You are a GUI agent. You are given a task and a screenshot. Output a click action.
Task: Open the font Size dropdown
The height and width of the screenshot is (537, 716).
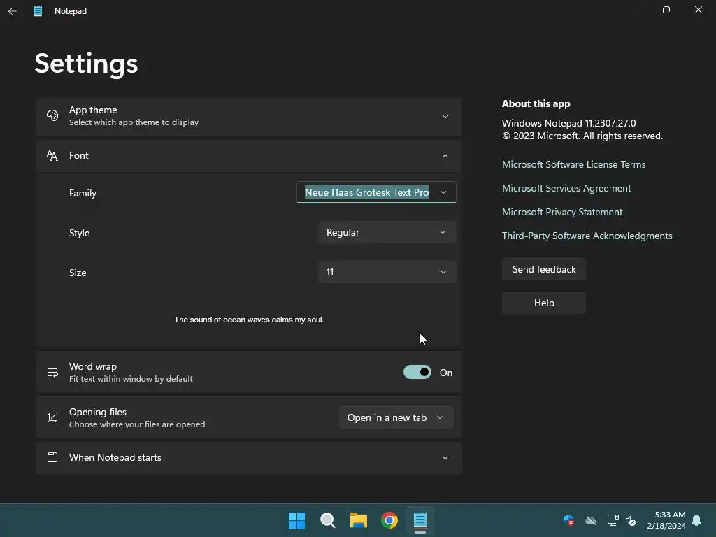[x=387, y=272]
